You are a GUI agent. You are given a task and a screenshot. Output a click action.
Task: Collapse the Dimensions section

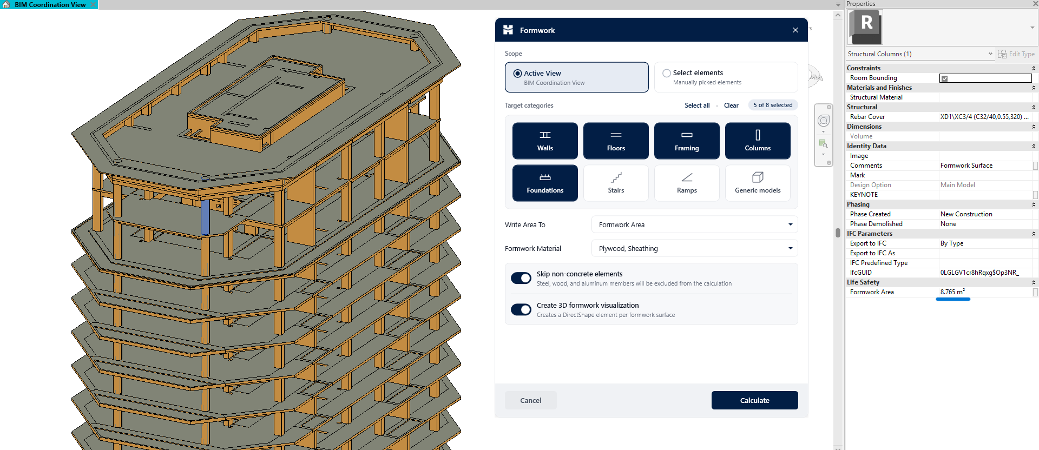[1034, 127]
